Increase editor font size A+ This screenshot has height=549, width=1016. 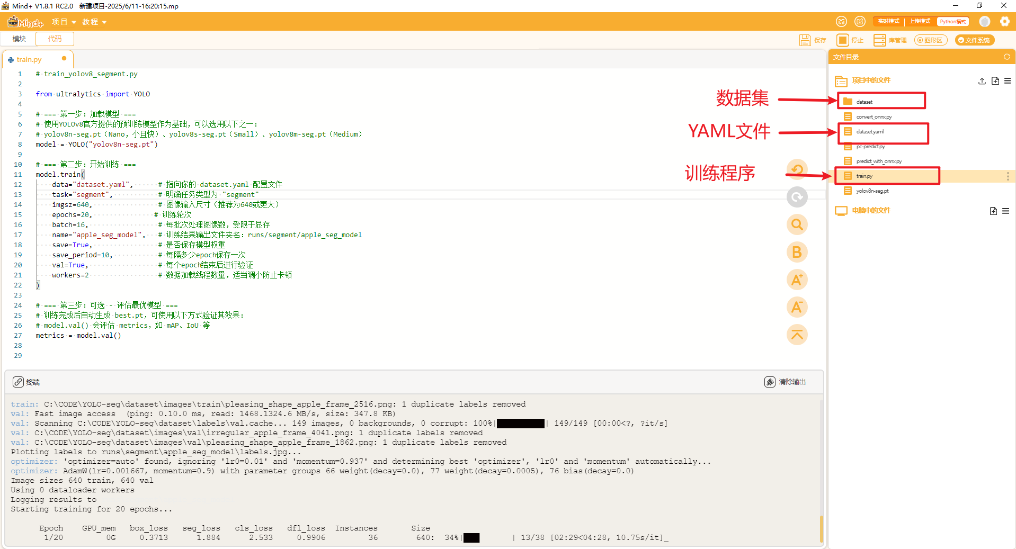click(x=797, y=280)
